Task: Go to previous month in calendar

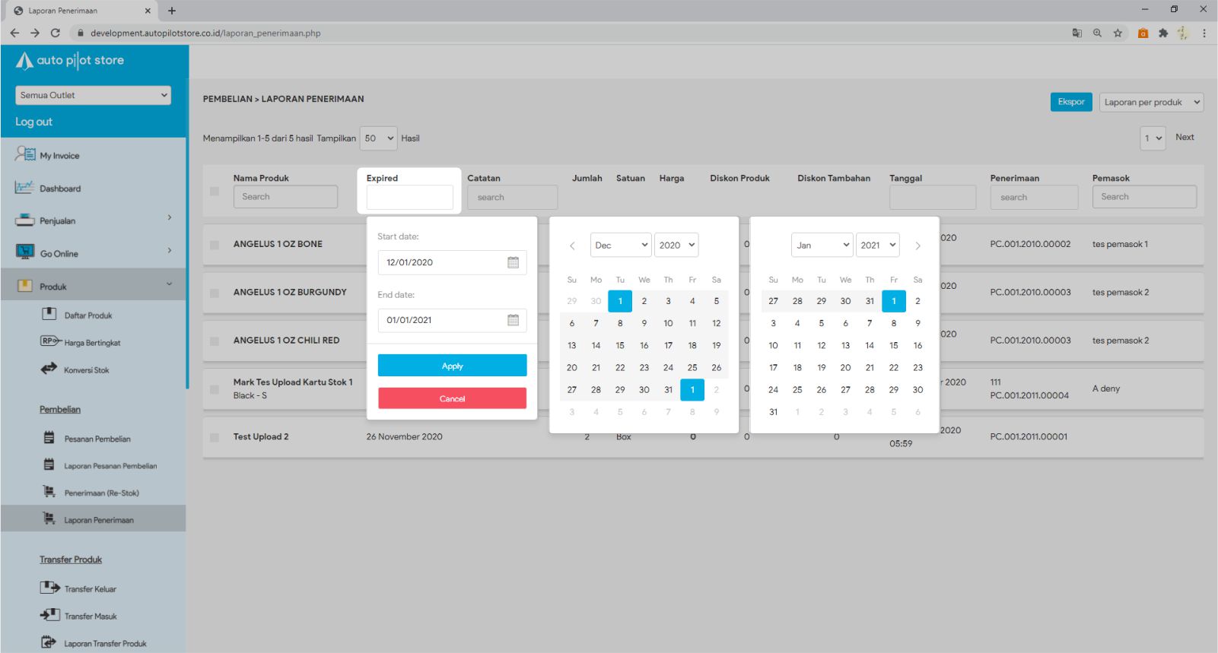Action: coord(572,246)
